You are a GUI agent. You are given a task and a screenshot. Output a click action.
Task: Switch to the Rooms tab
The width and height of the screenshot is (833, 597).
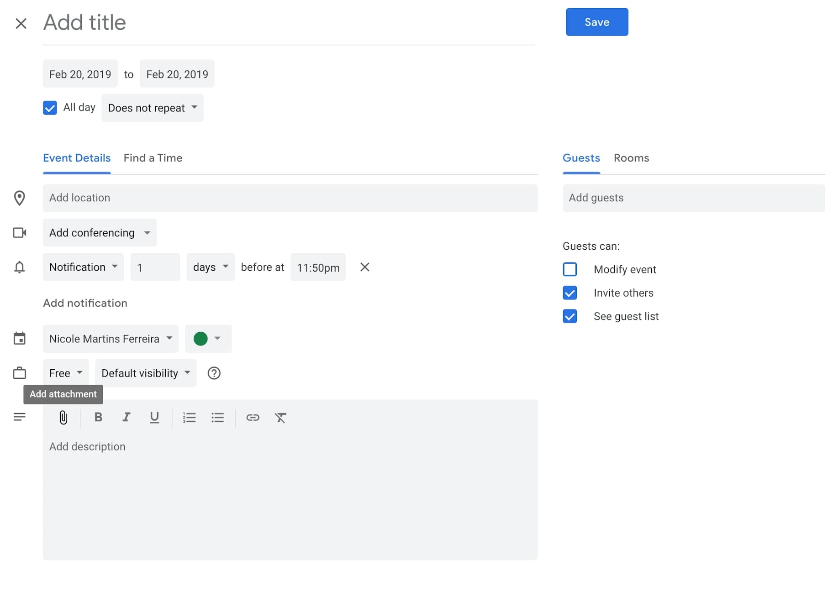[631, 158]
